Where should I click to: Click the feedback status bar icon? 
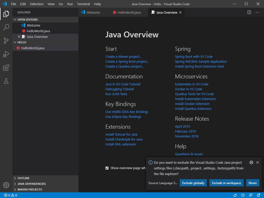(251, 195)
